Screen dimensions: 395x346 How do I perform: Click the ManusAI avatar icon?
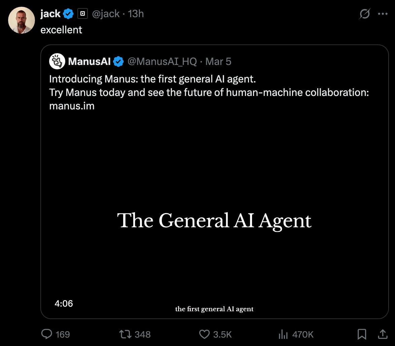(57, 61)
